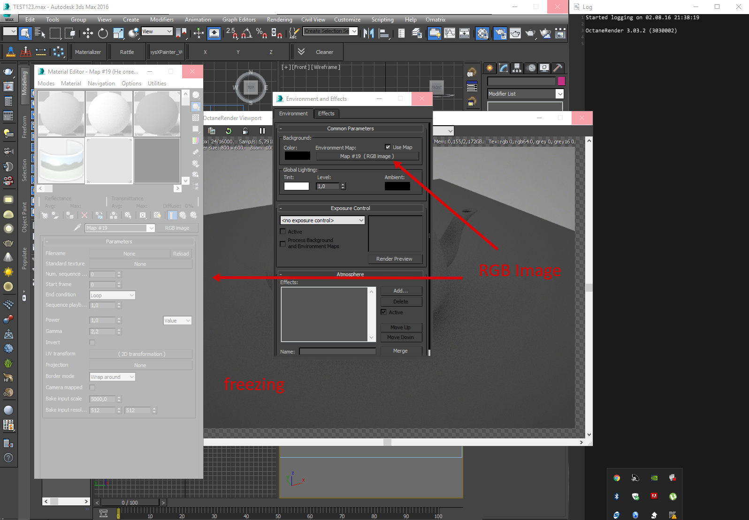Image resolution: width=749 pixels, height=520 pixels.
Task: Click the Level value input field
Action: click(329, 186)
